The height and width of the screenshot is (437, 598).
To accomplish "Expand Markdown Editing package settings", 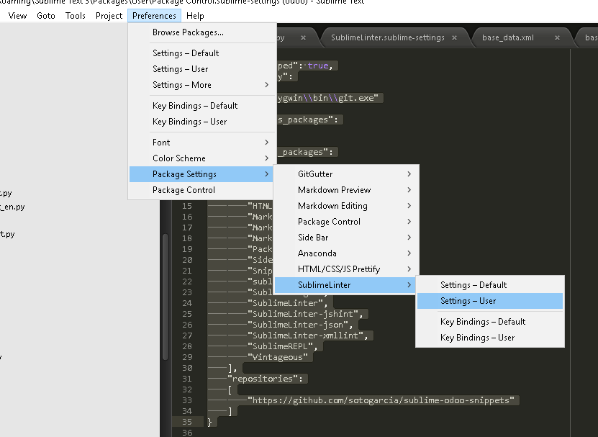I will 346,206.
